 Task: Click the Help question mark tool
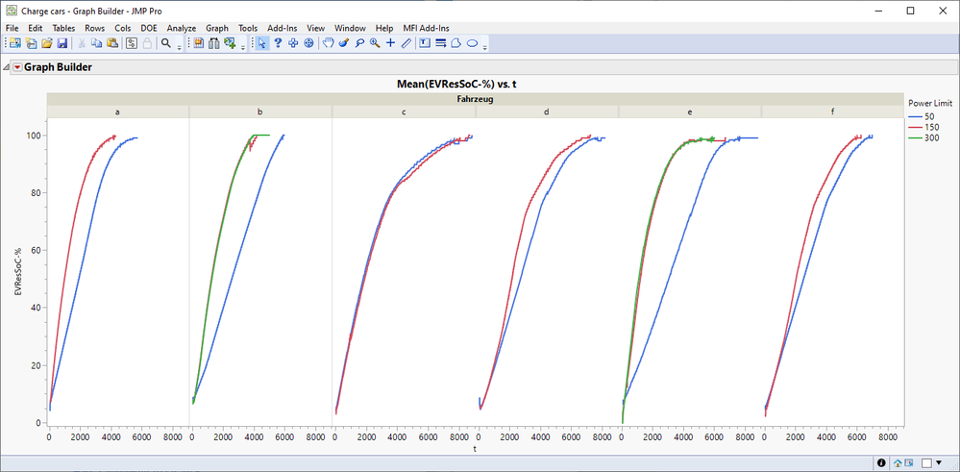tap(278, 43)
